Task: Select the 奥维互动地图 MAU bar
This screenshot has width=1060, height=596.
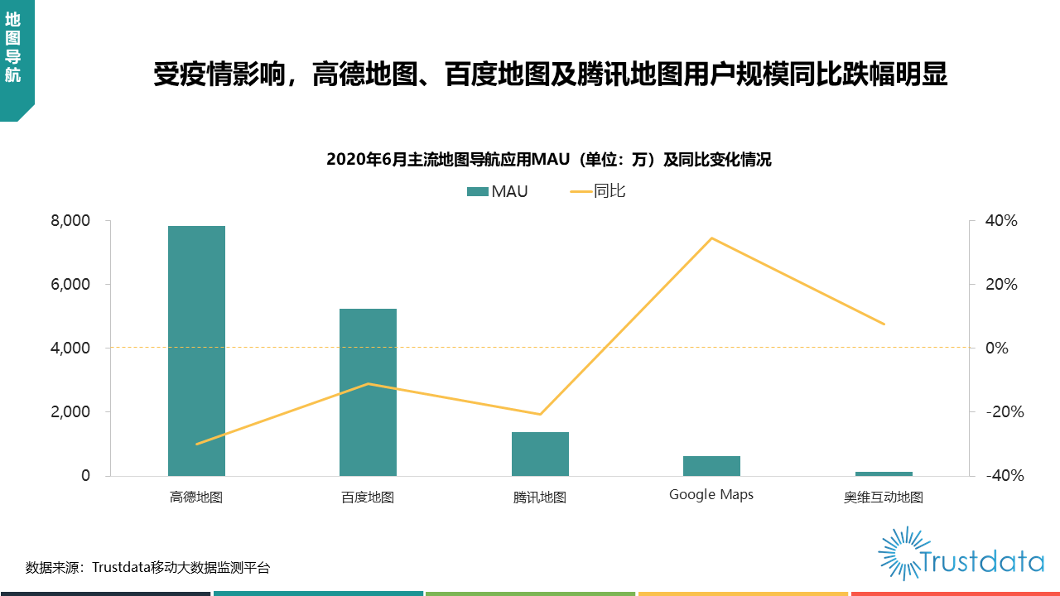Action: click(x=884, y=473)
